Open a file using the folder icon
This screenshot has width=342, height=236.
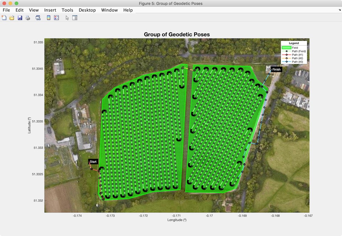12,18
